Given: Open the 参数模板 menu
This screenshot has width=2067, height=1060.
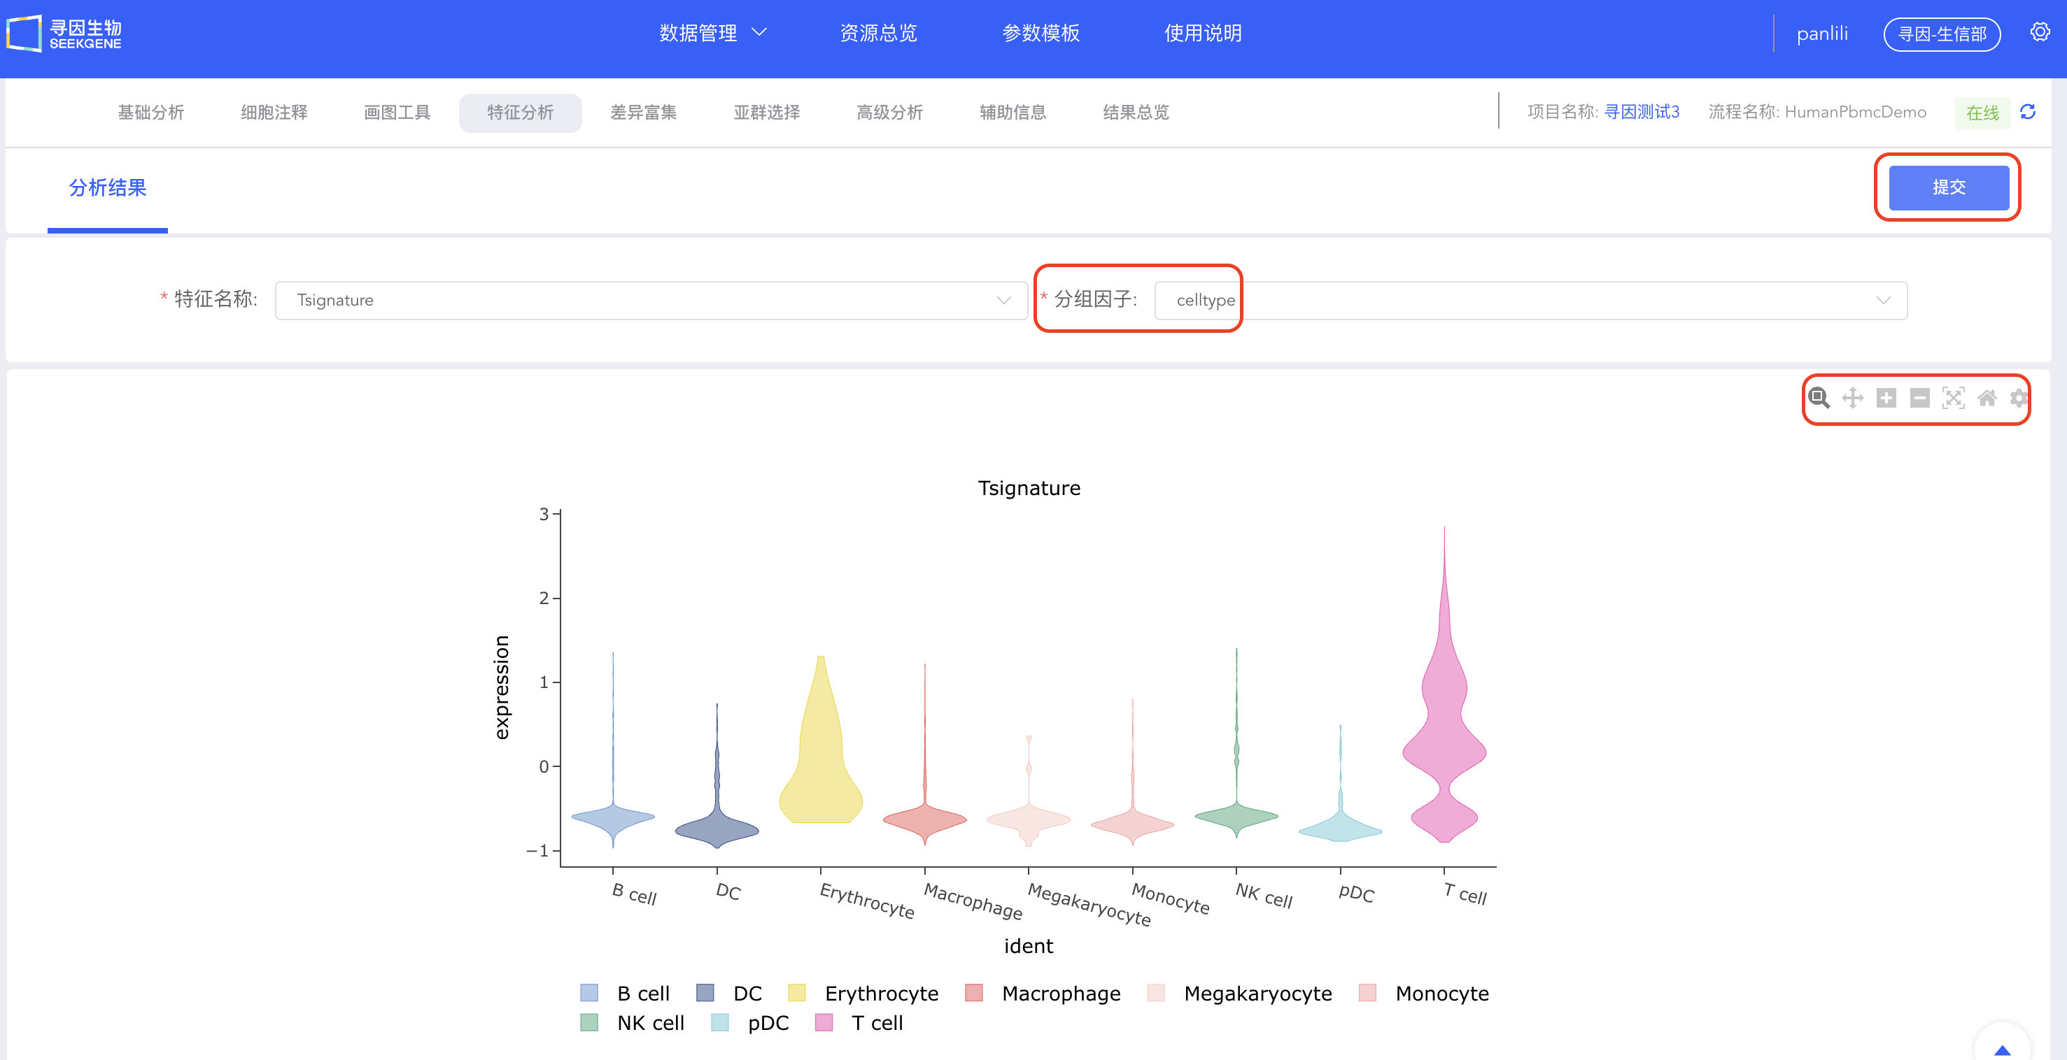Looking at the screenshot, I should point(1040,33).
